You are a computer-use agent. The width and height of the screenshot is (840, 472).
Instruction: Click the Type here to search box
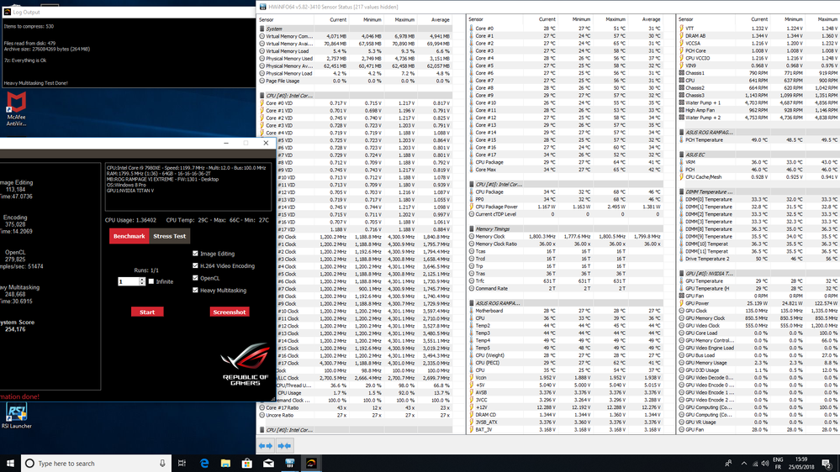pos(97,464)
